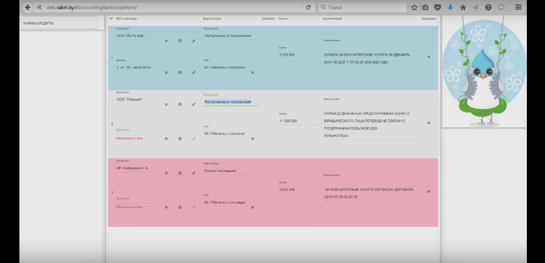Click the comment ПЕРЕВОД ДЕНЕЖНЫХ СРЕДСТВ

(370, 124)
